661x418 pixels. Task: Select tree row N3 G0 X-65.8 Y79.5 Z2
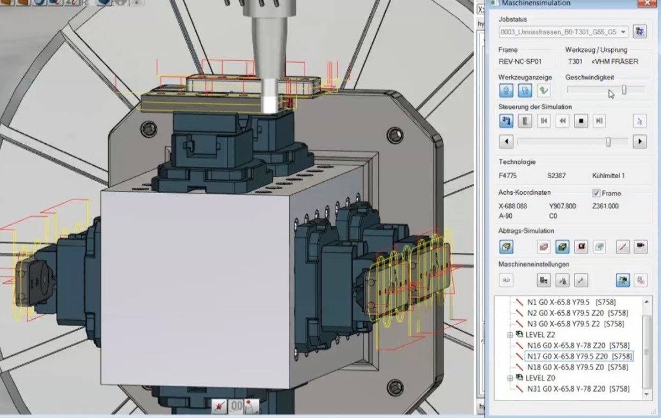(x=575, y=324)
